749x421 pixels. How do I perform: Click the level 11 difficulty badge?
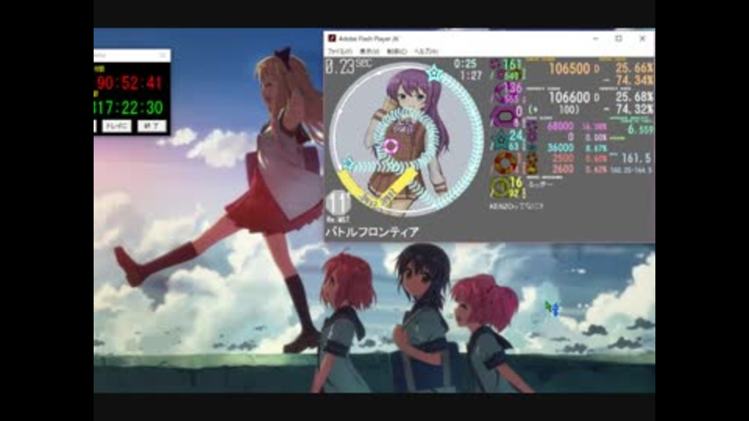click(x=338, y=203)
